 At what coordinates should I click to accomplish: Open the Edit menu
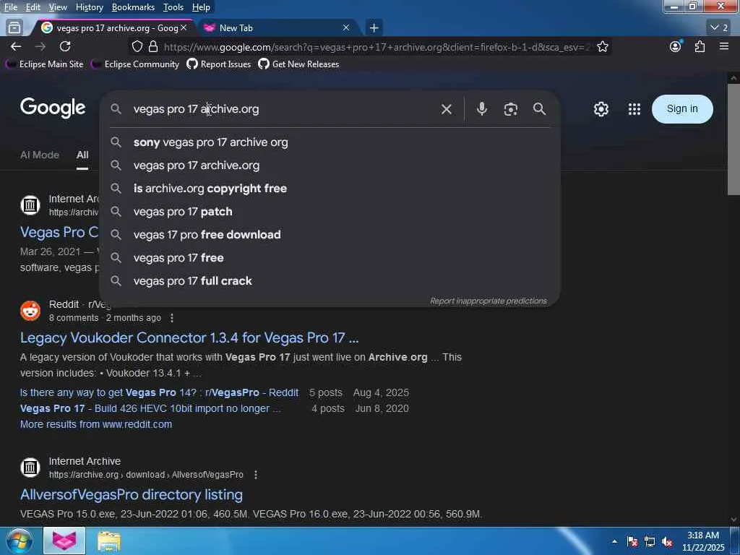(x=33, y=7)
